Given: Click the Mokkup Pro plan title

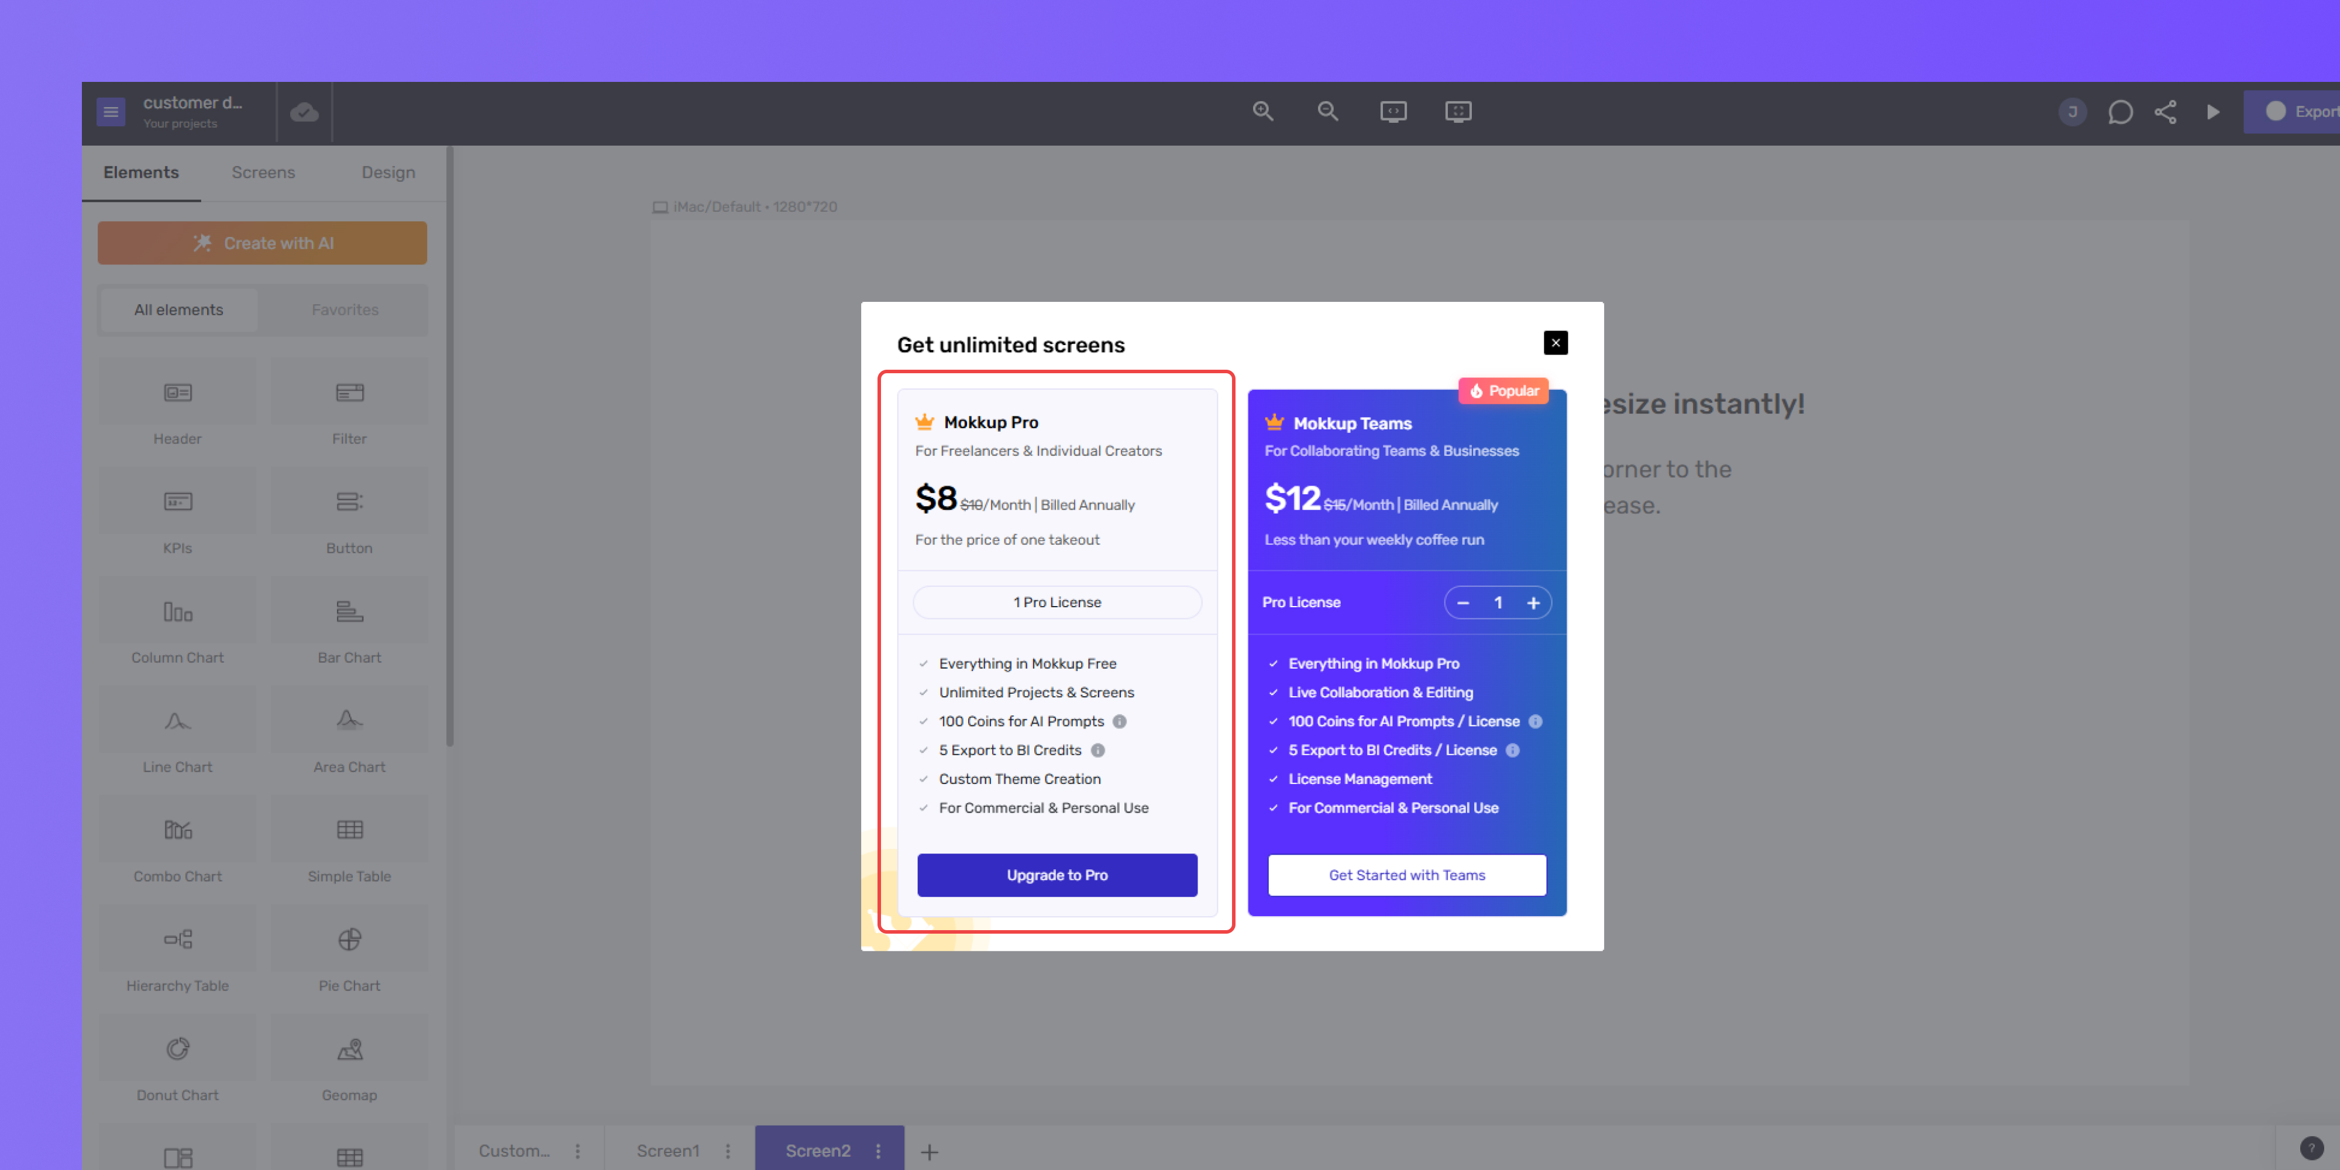Looking at the screenshot, I should 990,422.
